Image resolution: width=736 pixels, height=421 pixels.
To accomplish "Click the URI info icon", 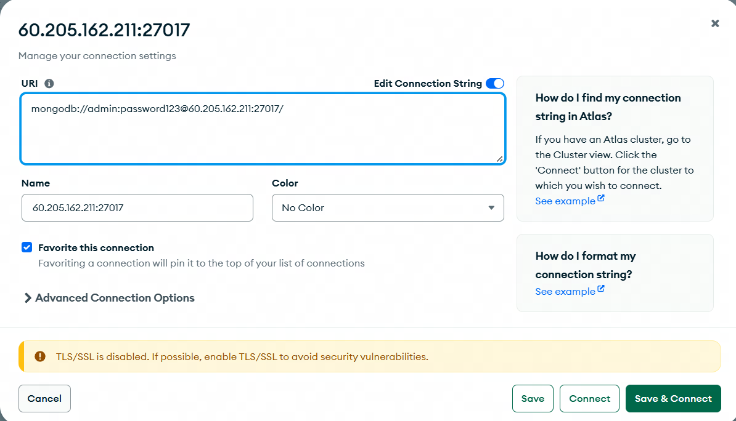I will coord(49,84).
